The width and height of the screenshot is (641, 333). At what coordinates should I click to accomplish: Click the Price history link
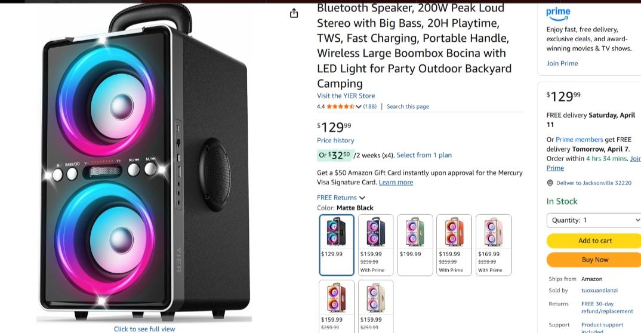(x=335, y=141)
